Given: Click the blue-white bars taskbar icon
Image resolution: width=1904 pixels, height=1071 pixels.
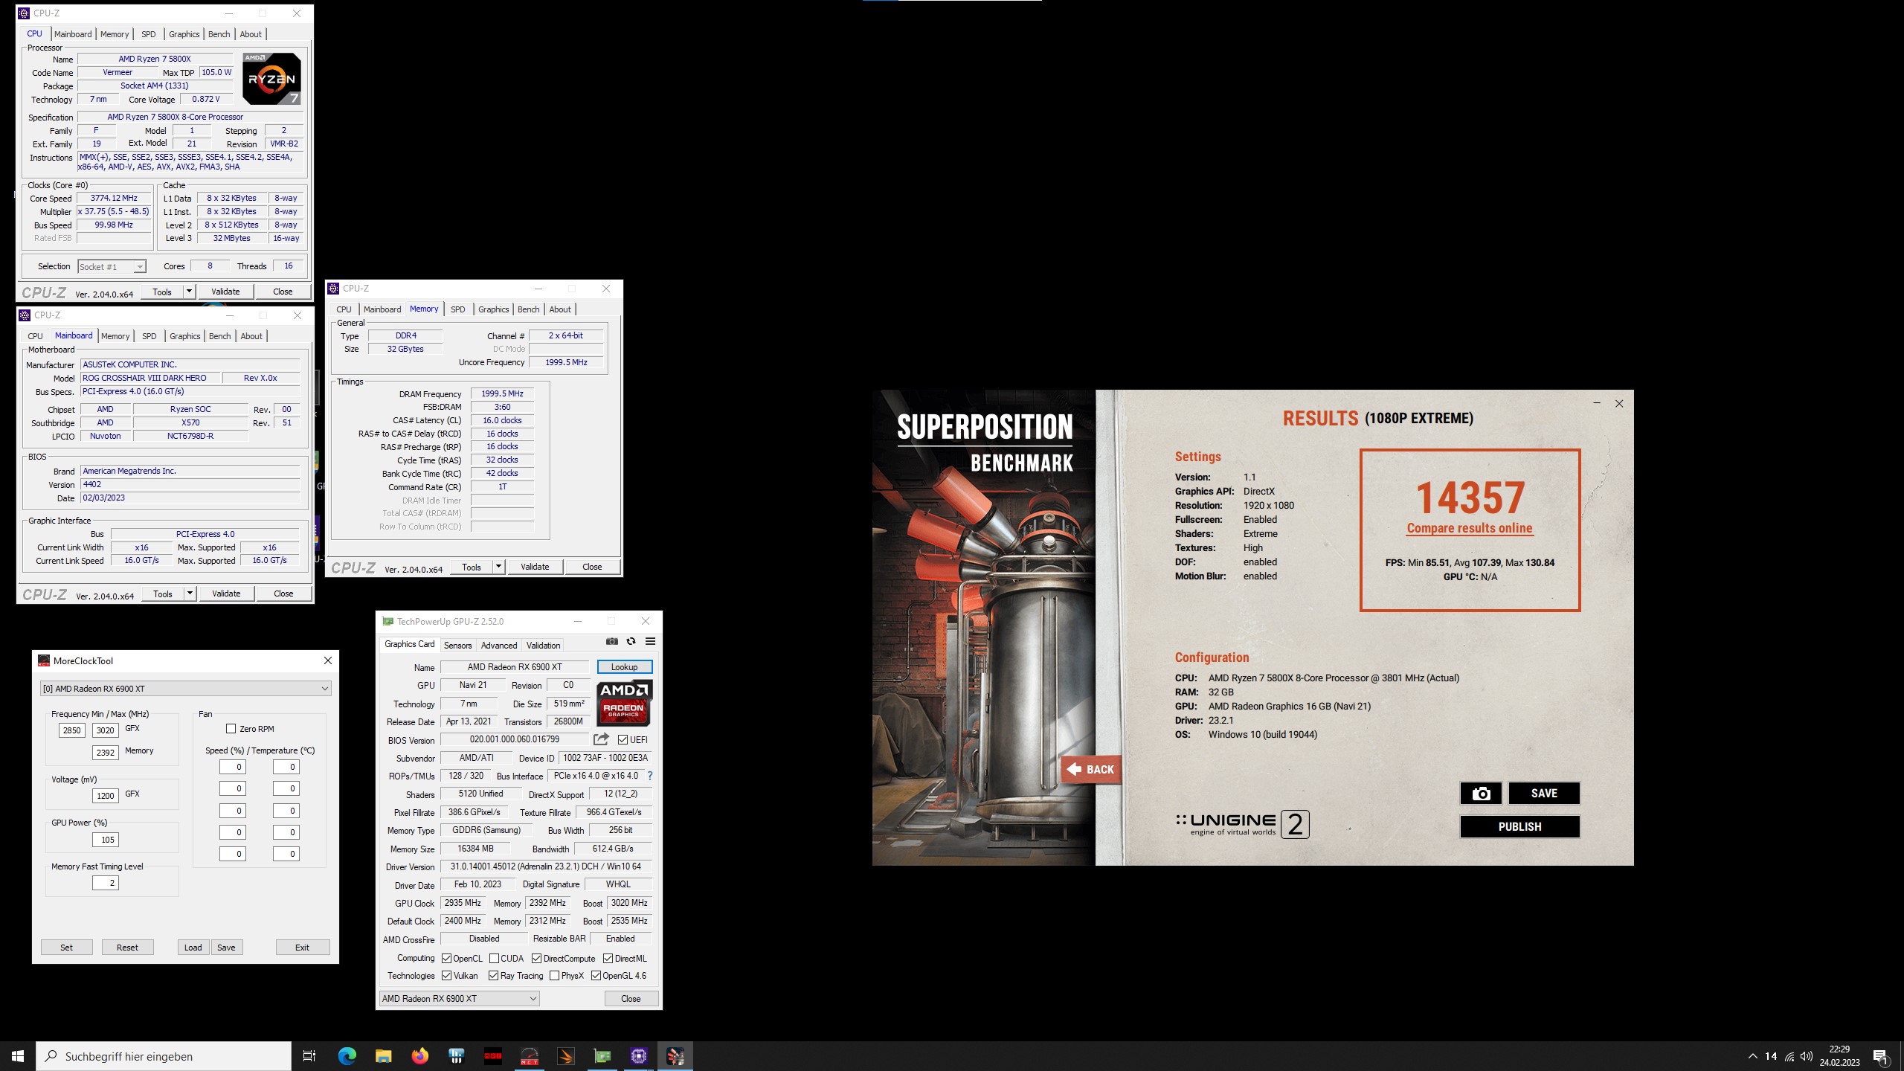Looking at the screenshot, I should 456,1056.
